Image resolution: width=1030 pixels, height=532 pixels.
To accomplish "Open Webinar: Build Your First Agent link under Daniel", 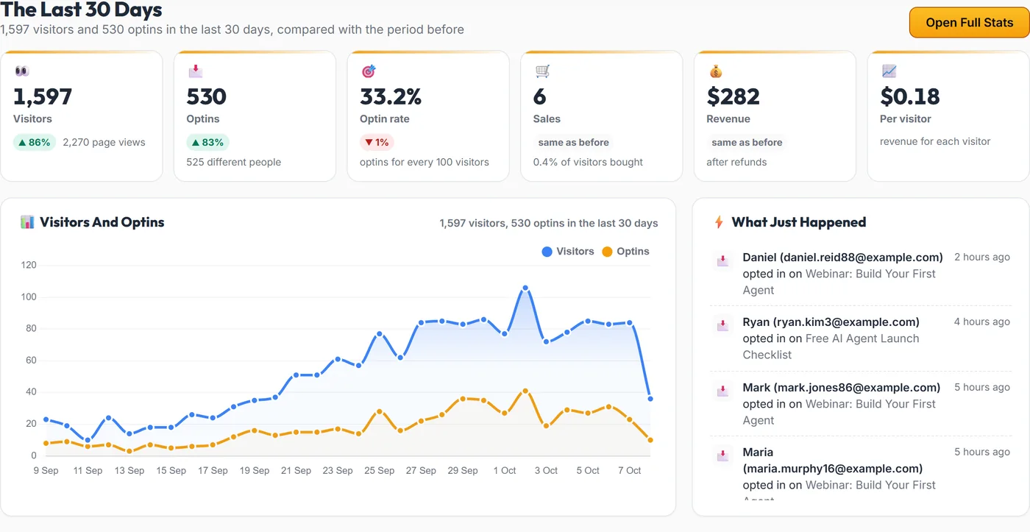I will pyautogui.click(x=839, y=282).
